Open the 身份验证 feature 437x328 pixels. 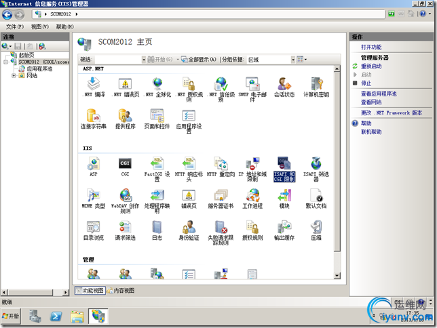click(x=189, y=230)
